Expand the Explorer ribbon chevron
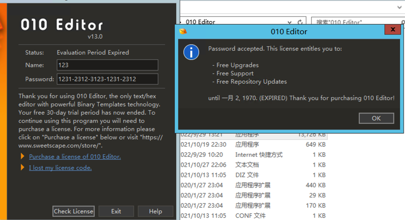The width and height of the screenshot is (405, 220). [400, 7]
